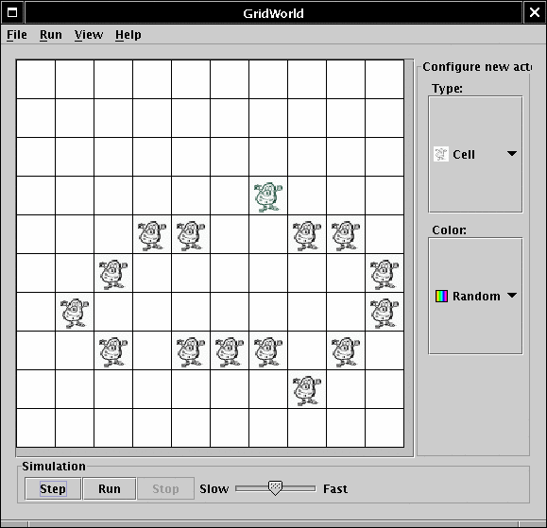
Task: Open the Run menu in the menu bar
Action: coord(51,35)
